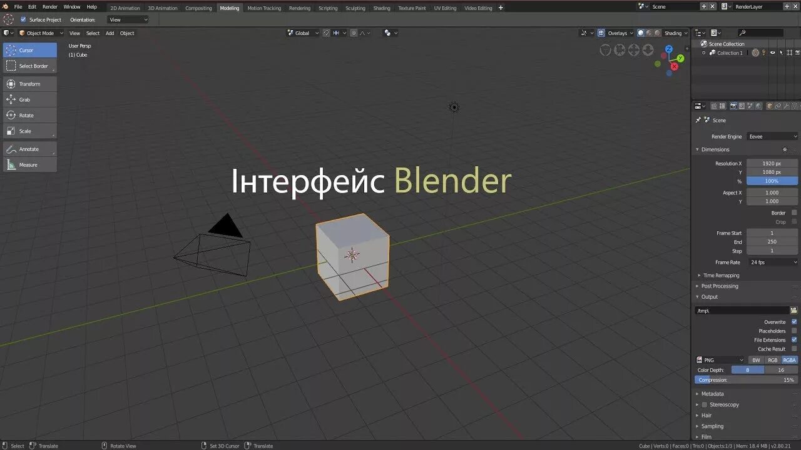Viewport: 801px width, 450px height.
Task: Open the World properties tab icon
Action: [x=759, y=106]
